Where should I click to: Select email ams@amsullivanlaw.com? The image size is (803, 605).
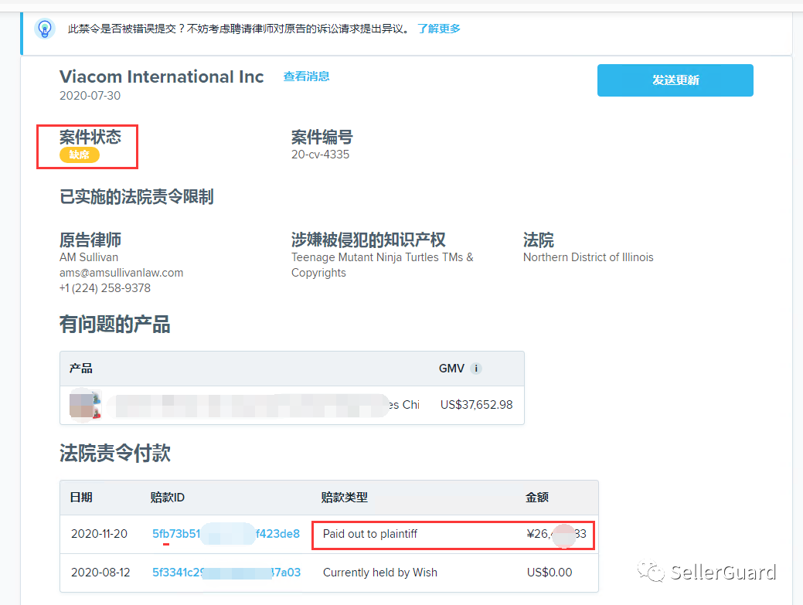pyautogui.click(x=121, y=273)
